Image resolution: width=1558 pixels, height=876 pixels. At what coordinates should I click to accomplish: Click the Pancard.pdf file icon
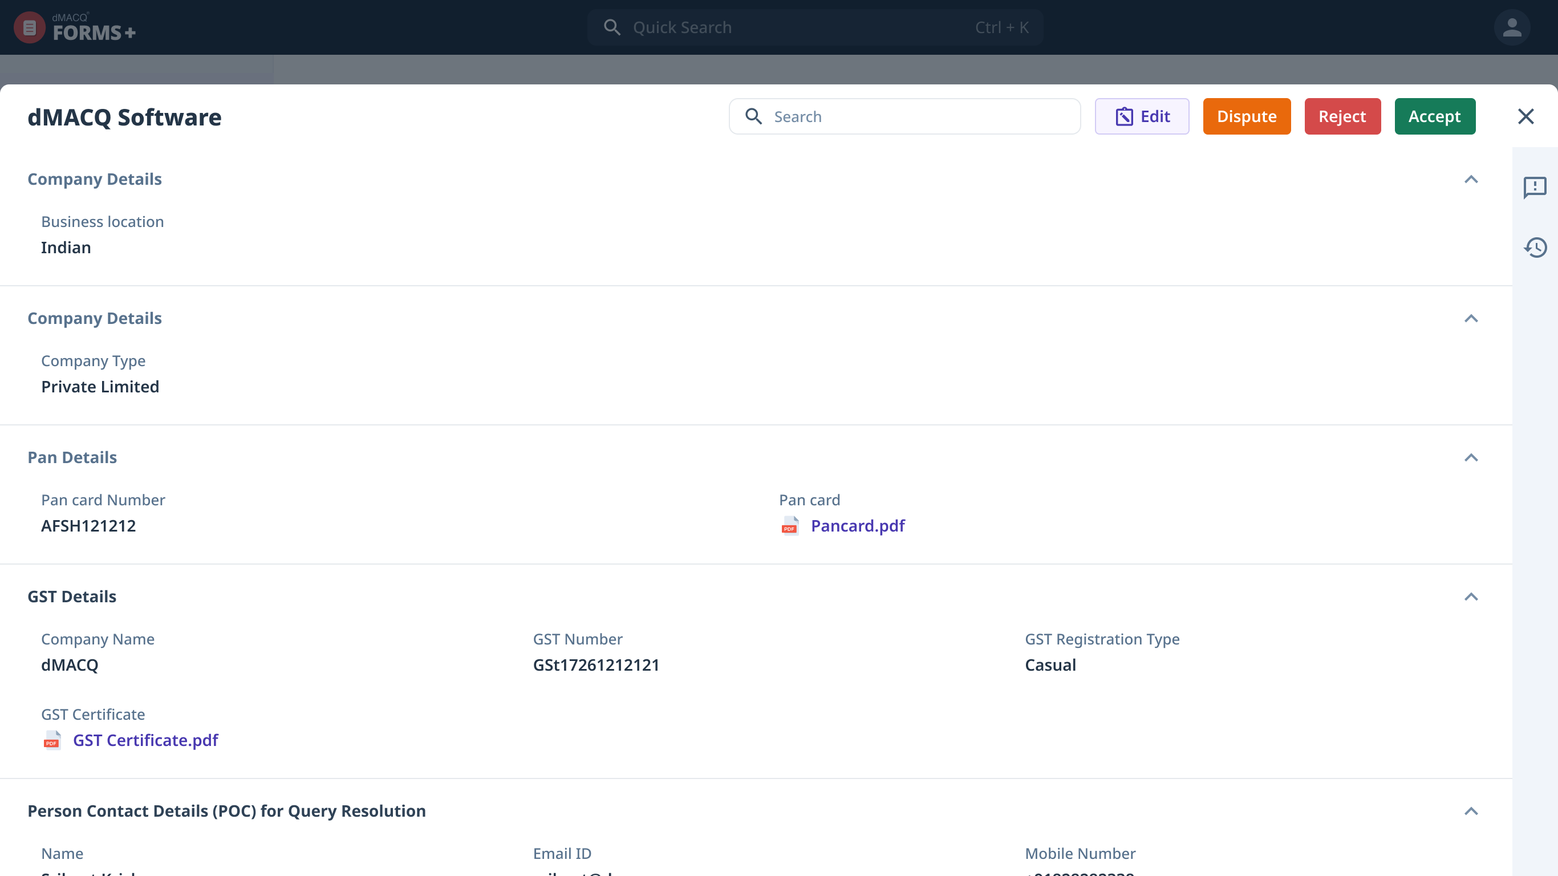click(x=789, y=526)
